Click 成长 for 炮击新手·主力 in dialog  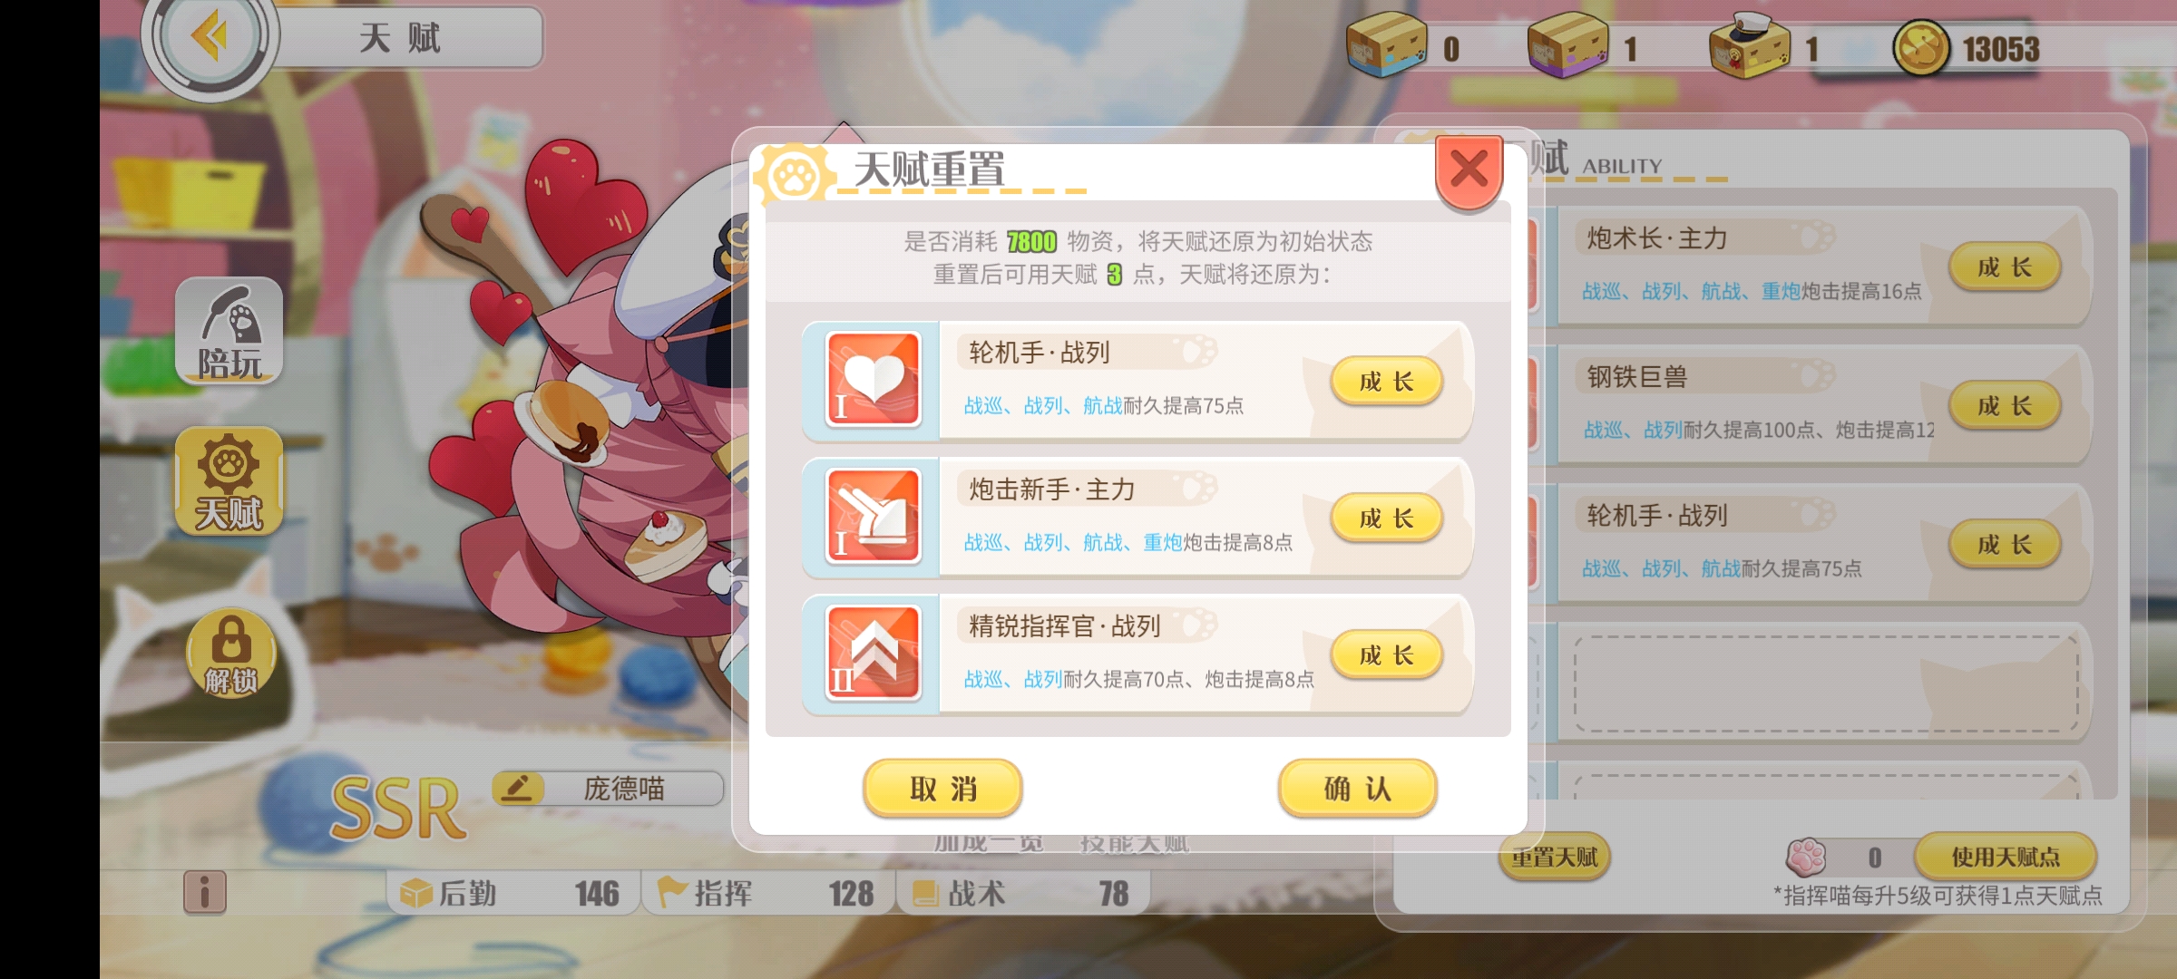point(1386,519)
